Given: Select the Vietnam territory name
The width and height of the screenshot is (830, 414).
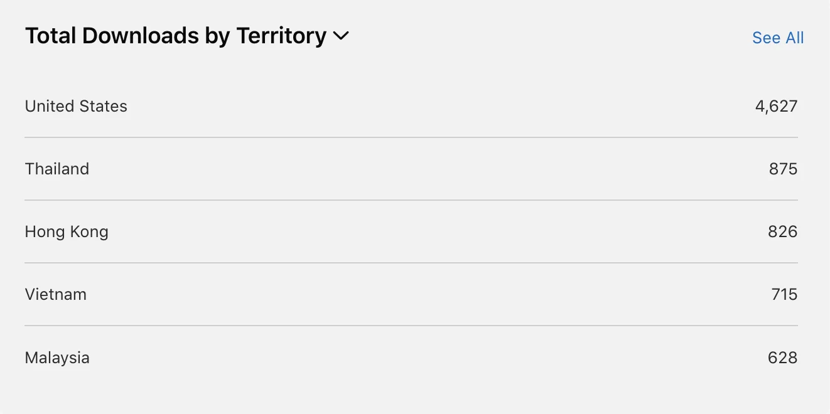Looking at the screenshot, I should [56, 294].
